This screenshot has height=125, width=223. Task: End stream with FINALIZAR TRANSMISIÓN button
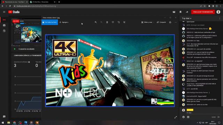point(203,12)
